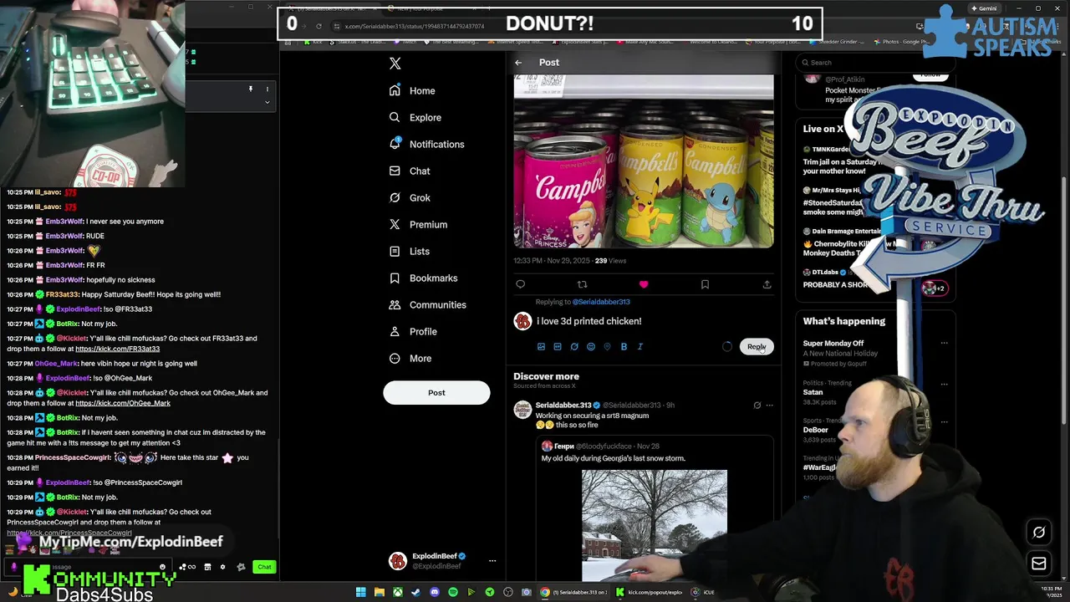The image size is (1070, 602).
Task: Tag location in reply composer
Action: click(x=607, y=346)
